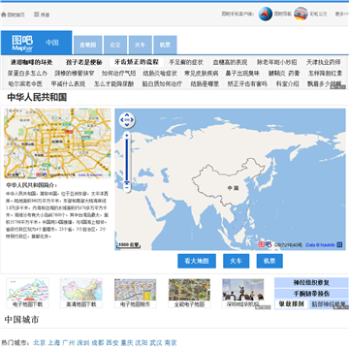Click the 怎么才能降尿酸 ad link
This screenshot has width=349, height=349.
click(113, 84)
